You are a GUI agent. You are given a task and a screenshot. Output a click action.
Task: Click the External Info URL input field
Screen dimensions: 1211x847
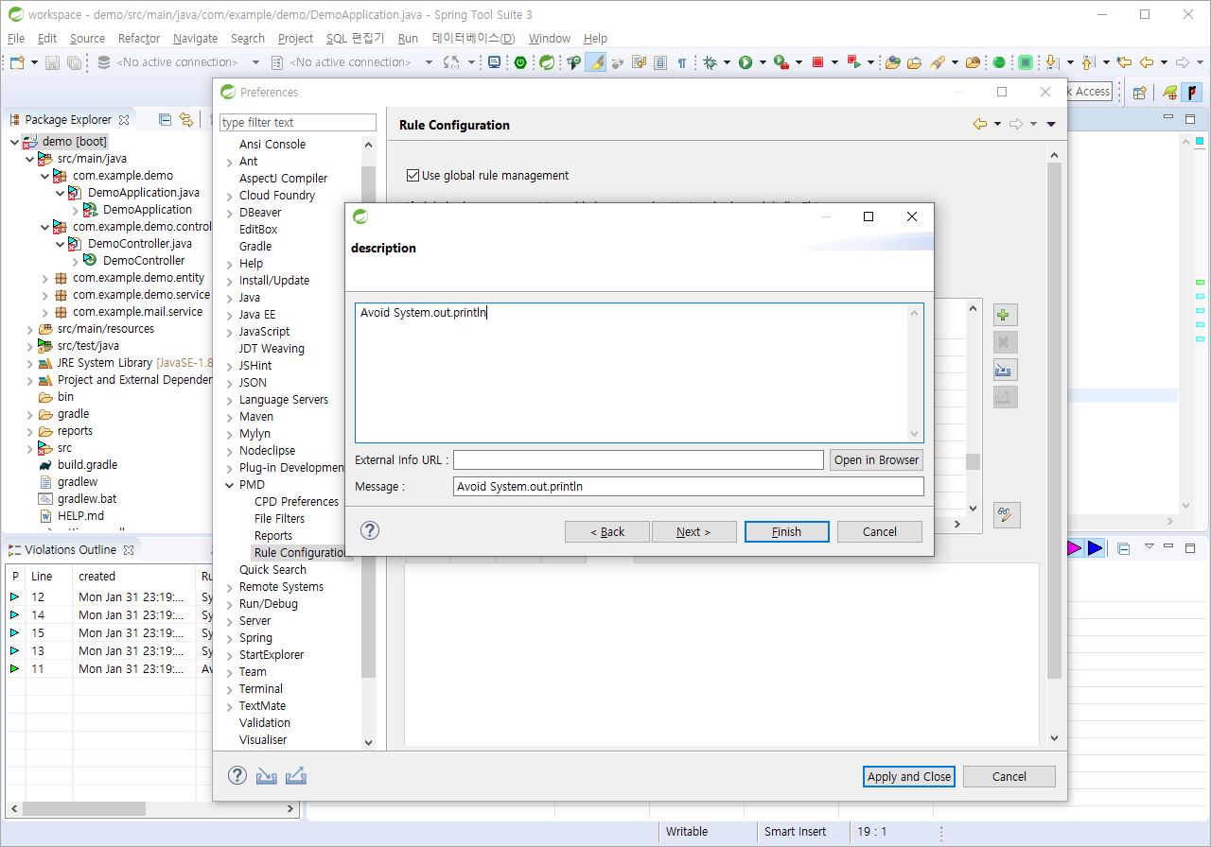[639, 459]
